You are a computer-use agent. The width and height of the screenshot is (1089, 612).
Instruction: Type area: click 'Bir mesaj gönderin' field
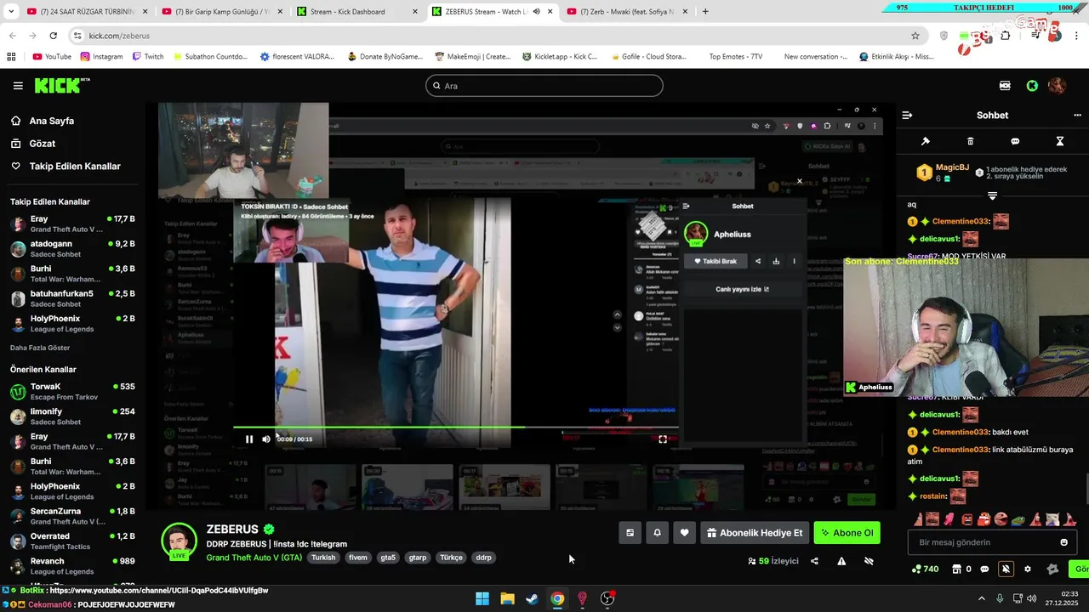pyautogui.click(x=992, y=542)
